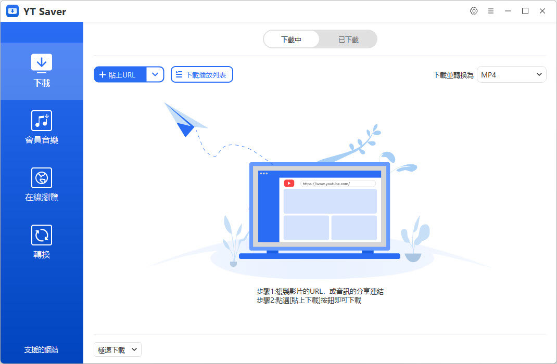This screenshot has height=364, width=557.
Task: Open the 極速下載 mode dropdown
Action: point(117,349)
